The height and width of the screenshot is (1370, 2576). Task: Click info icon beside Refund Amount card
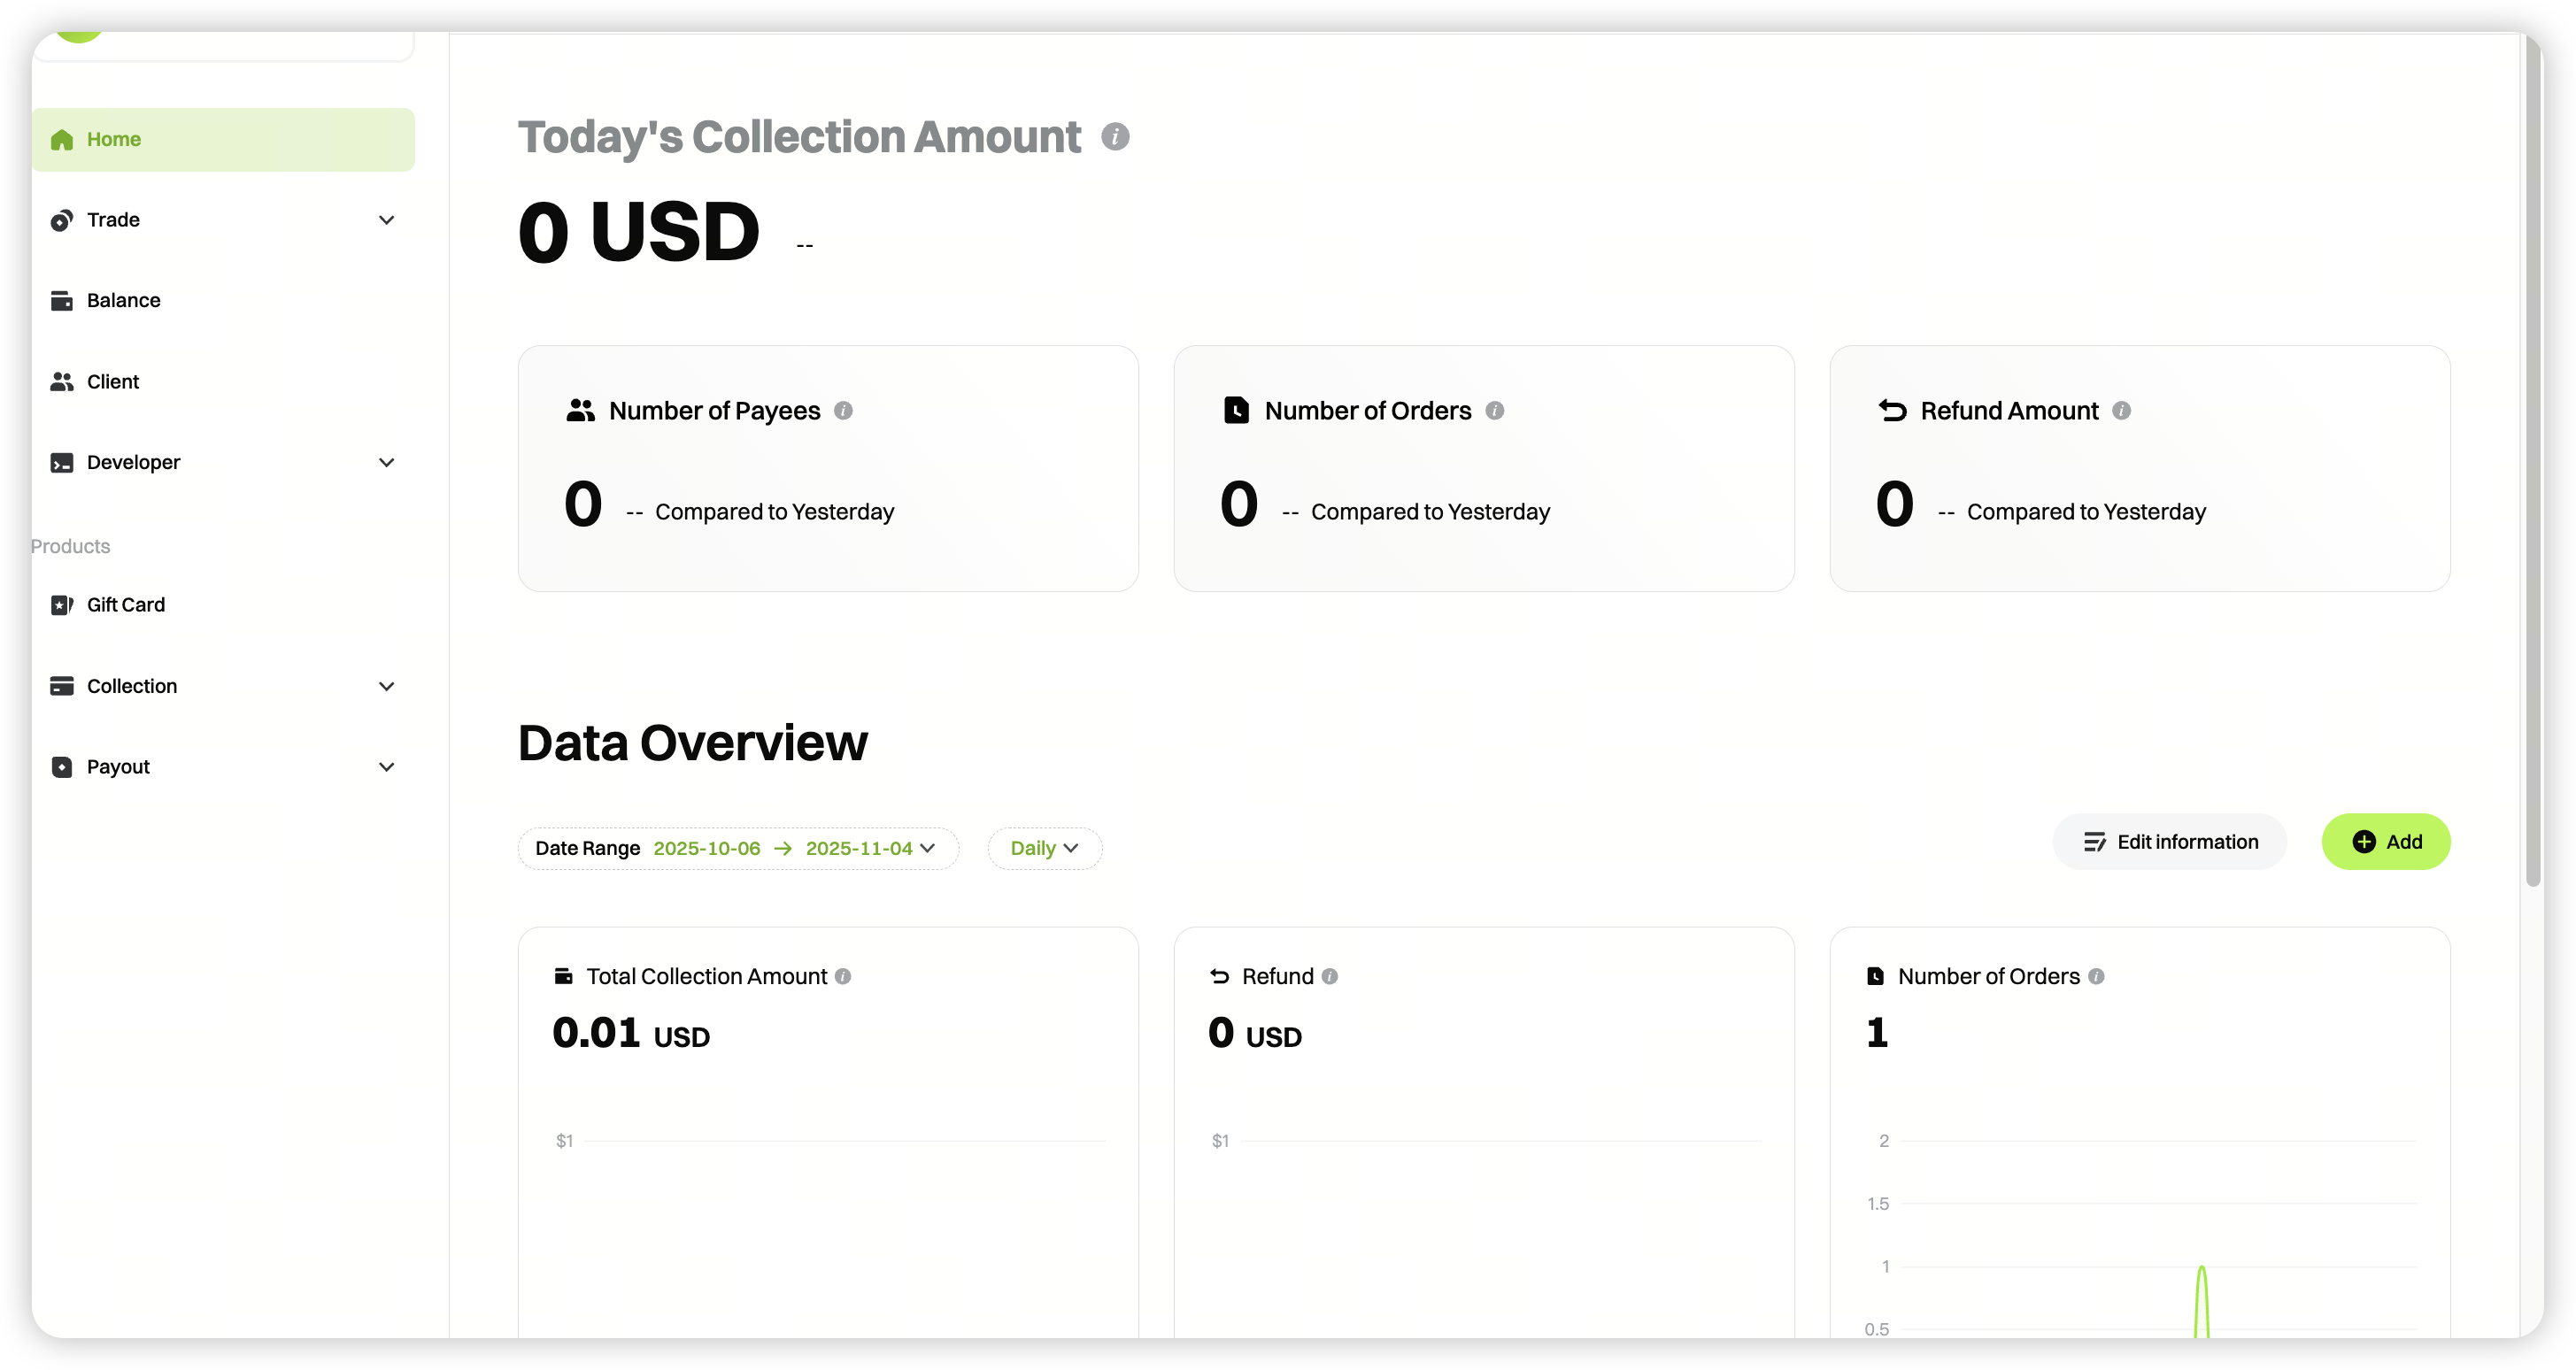click(x=2121, y=411)
